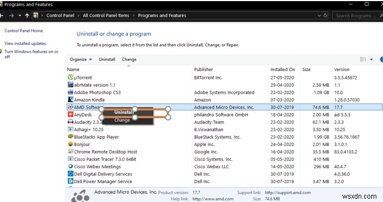
Task: Click the Amazon Kindle name
Action: point(89,99)
